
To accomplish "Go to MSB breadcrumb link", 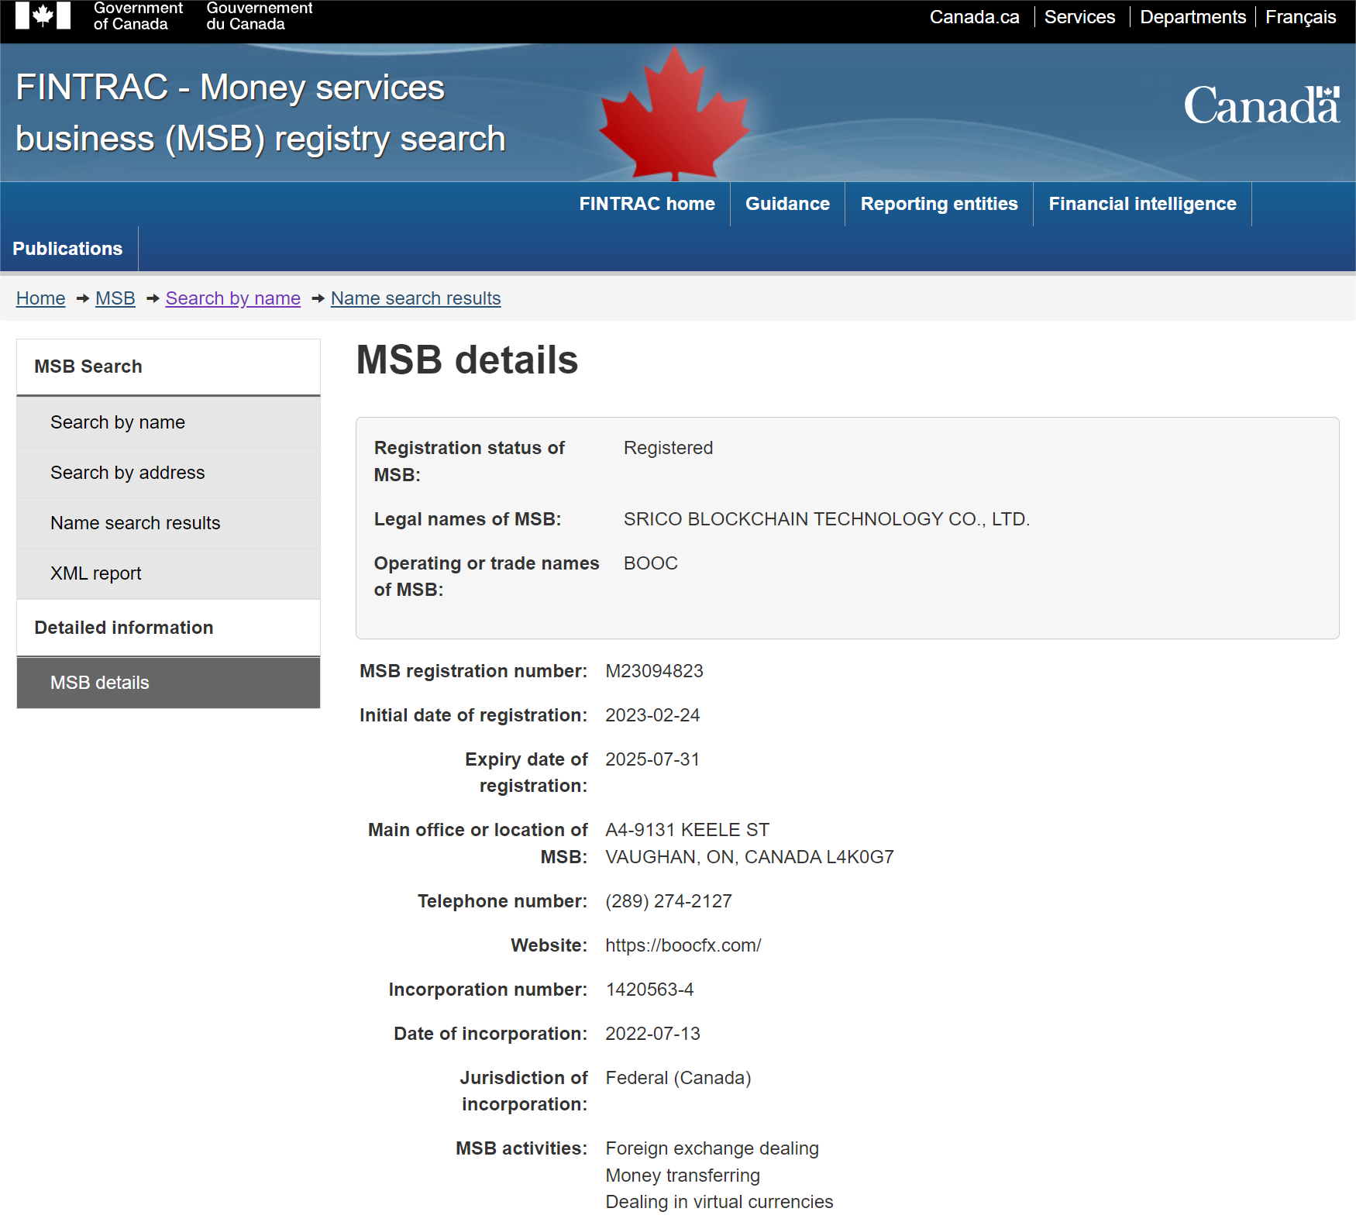I will [x=115, y=298].
